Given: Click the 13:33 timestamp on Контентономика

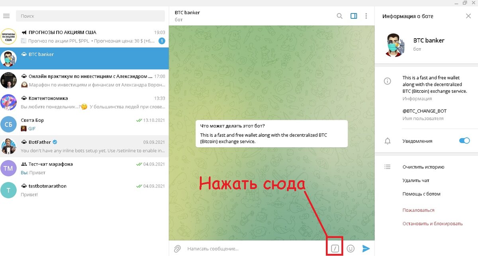Looking at the screenshot, I should click(159, 98).
